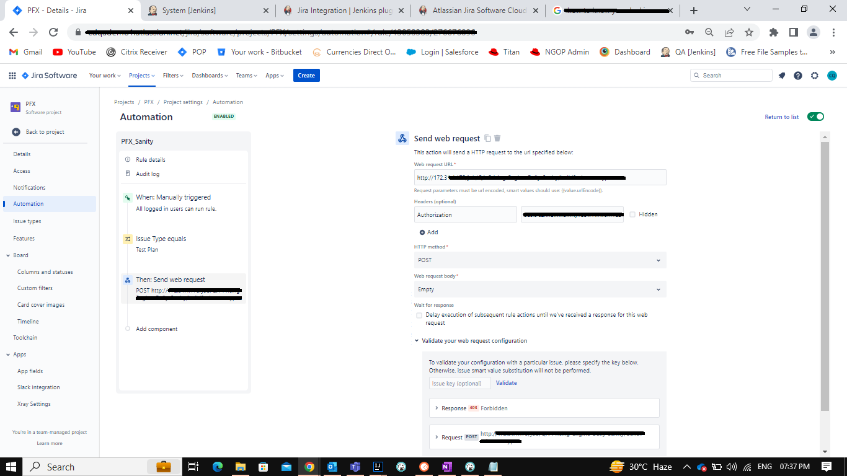847x476 pixels.
Task: Open the Audit log
Action: (148, 174)
